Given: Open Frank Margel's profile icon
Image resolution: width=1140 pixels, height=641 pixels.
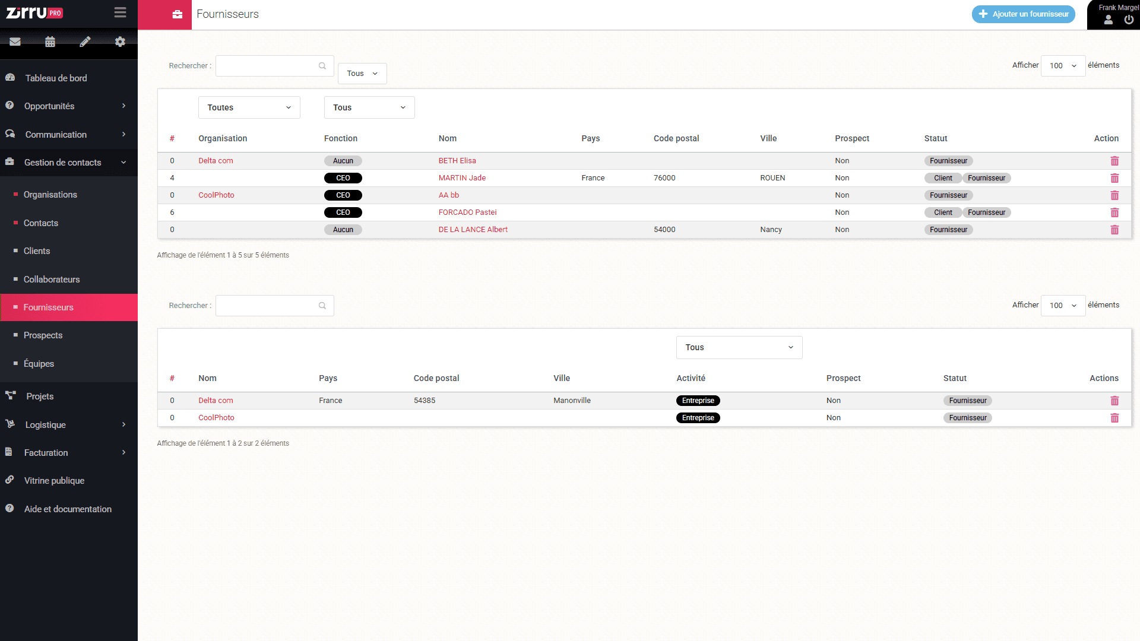Looking at the screenshot, I should pos(1107,20).
